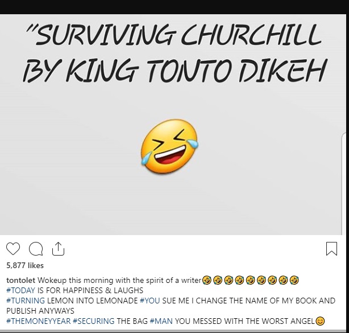
Task: Click last laughing emoji in caption row
Action: point(294,280)
